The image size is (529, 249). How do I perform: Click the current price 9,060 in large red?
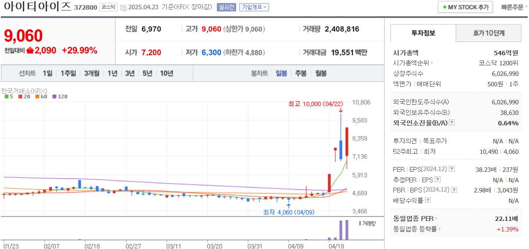pyautogui.click(x=24, y=36)
